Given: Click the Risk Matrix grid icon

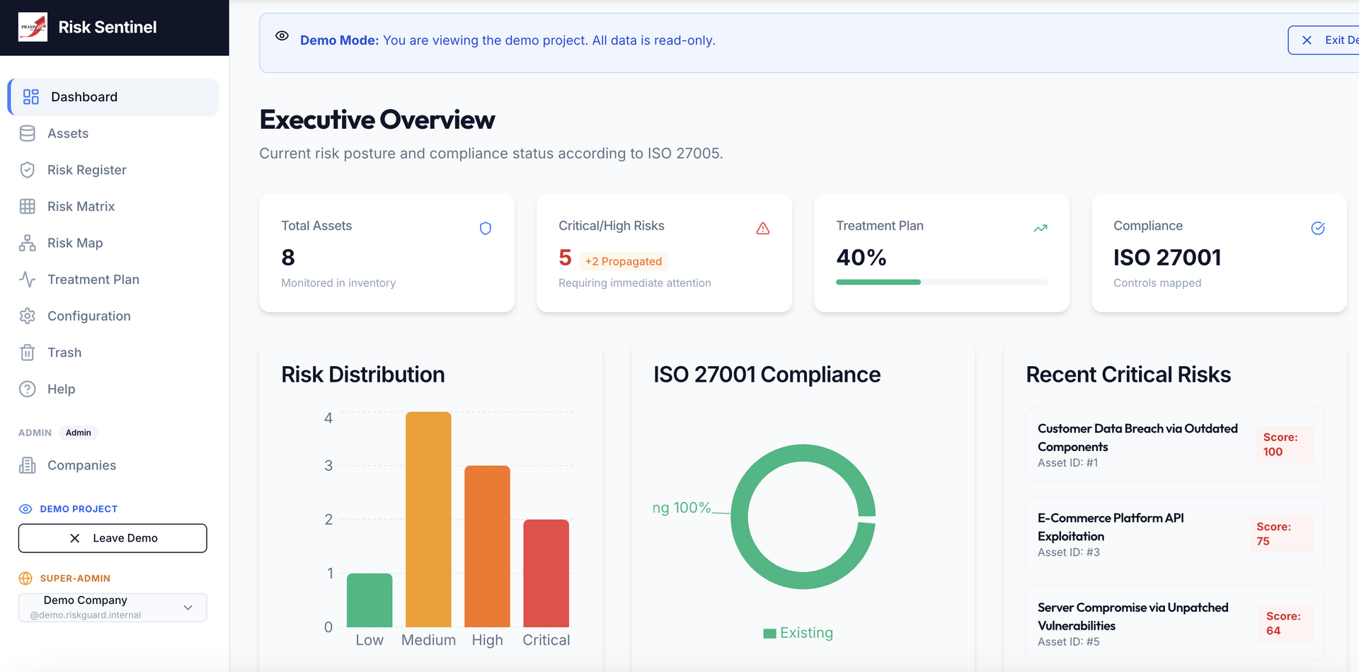Looking at the screenshot, I should pyautogui.click(x=28, y=207).
